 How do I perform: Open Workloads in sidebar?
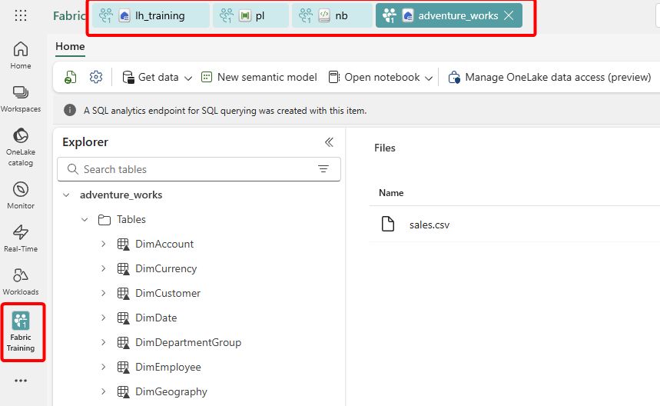click(x=21, y=281)
